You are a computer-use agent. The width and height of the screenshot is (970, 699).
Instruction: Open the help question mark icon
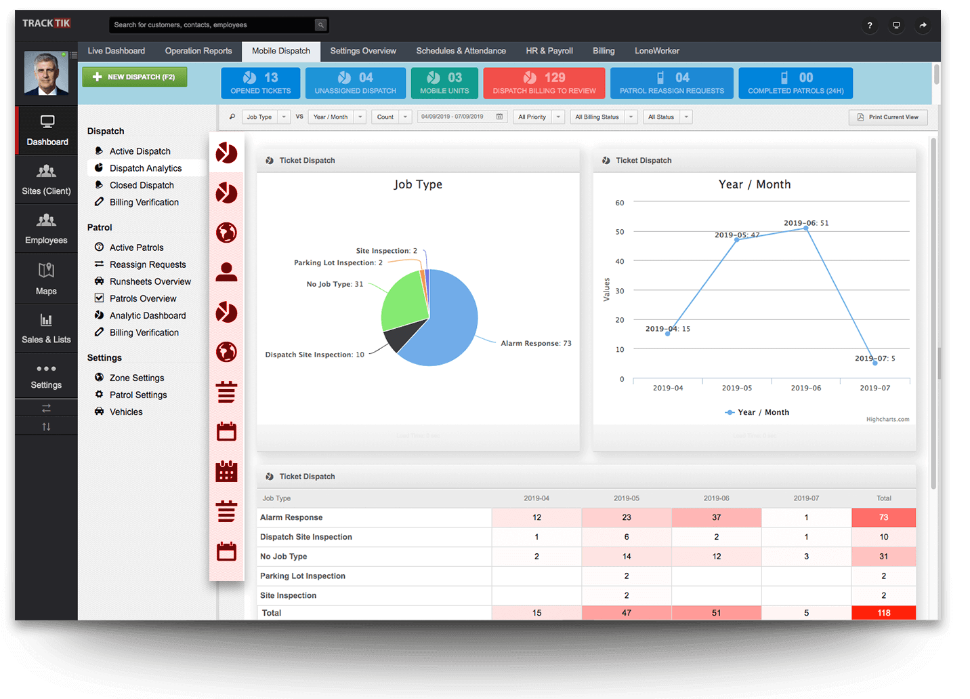[x=870, y=26]
